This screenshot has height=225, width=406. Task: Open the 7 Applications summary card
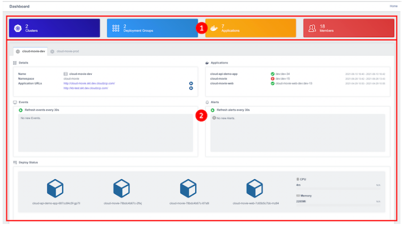251,28
